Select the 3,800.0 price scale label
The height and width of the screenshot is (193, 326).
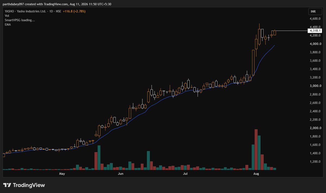[x=316, y=52]
